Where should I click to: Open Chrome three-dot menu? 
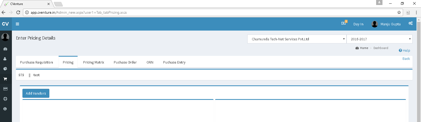point(416,12)
